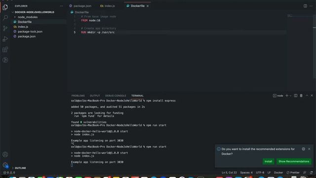Open the Extensions view

[x=5, y=49]
